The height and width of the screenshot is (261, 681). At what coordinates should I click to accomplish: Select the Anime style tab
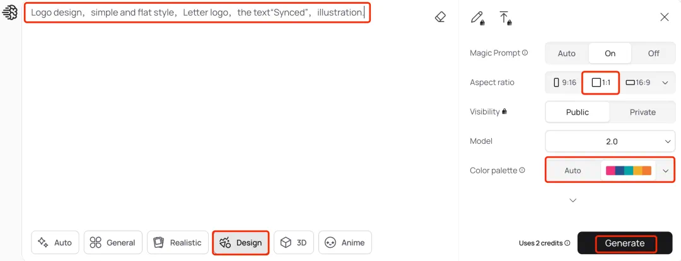(x=345, y=243)
